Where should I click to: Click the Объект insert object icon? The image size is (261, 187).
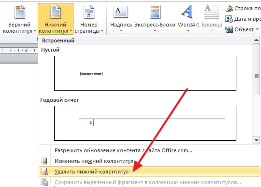[x=229, y=29]
